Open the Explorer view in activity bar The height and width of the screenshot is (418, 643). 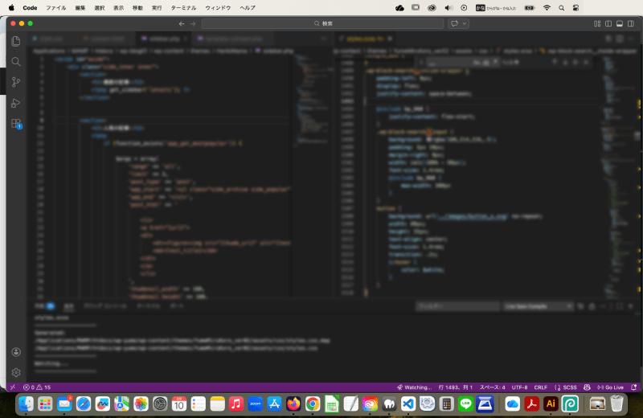coord(16,40)
